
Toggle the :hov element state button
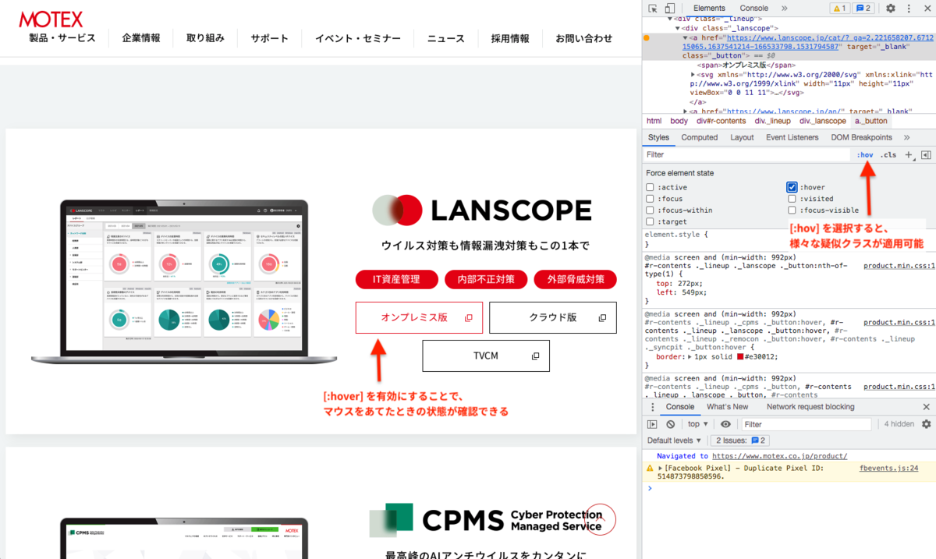point(865,155)
